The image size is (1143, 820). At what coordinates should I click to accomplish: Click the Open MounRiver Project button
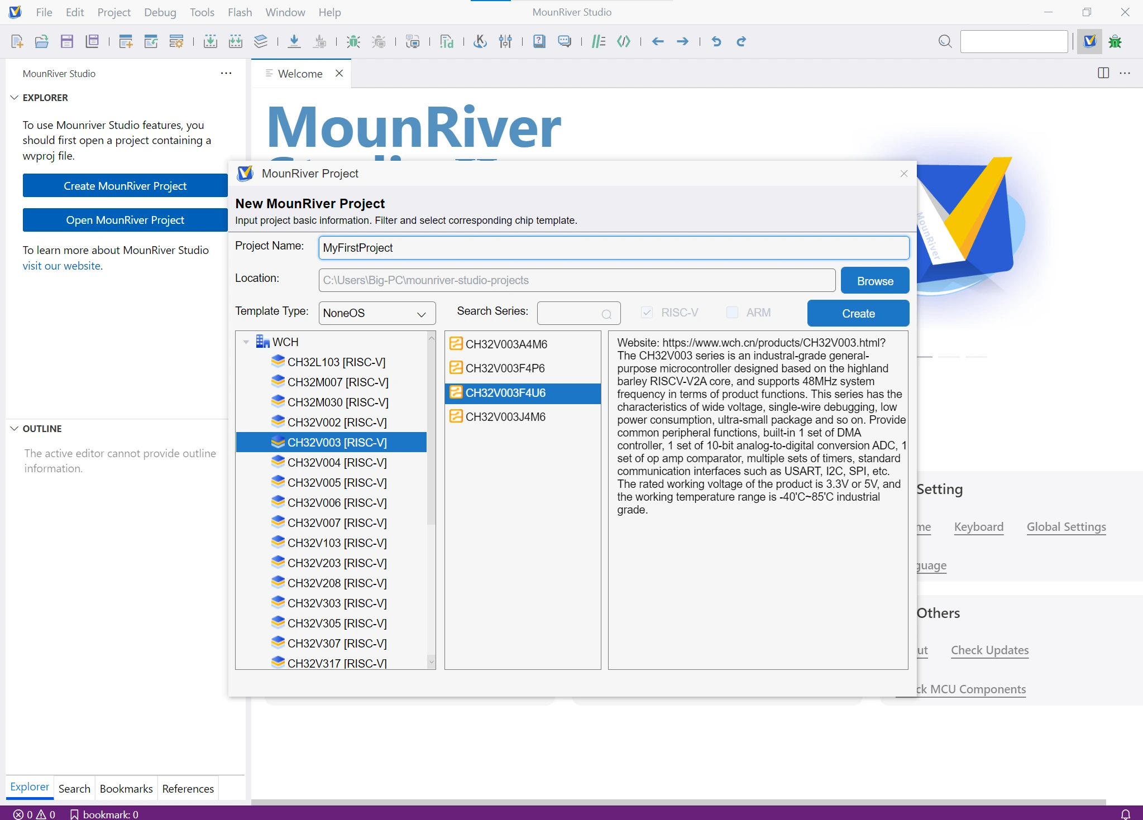coord(125,220)
